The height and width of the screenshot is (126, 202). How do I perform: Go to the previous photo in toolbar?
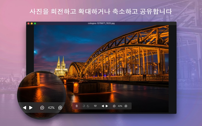click(x=103, y=106)
